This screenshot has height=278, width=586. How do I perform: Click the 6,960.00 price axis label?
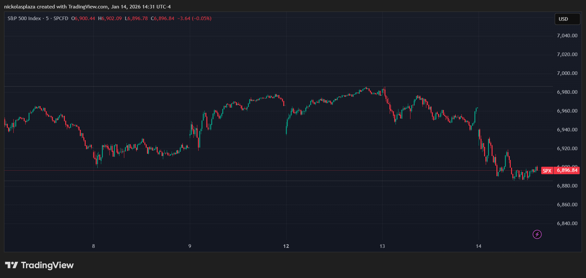tap(567, 111)
